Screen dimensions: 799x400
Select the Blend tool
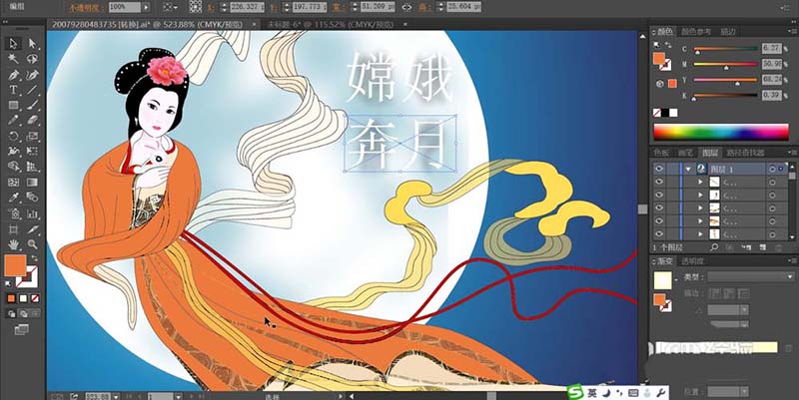pyautogui.click(x=33, y=198)
